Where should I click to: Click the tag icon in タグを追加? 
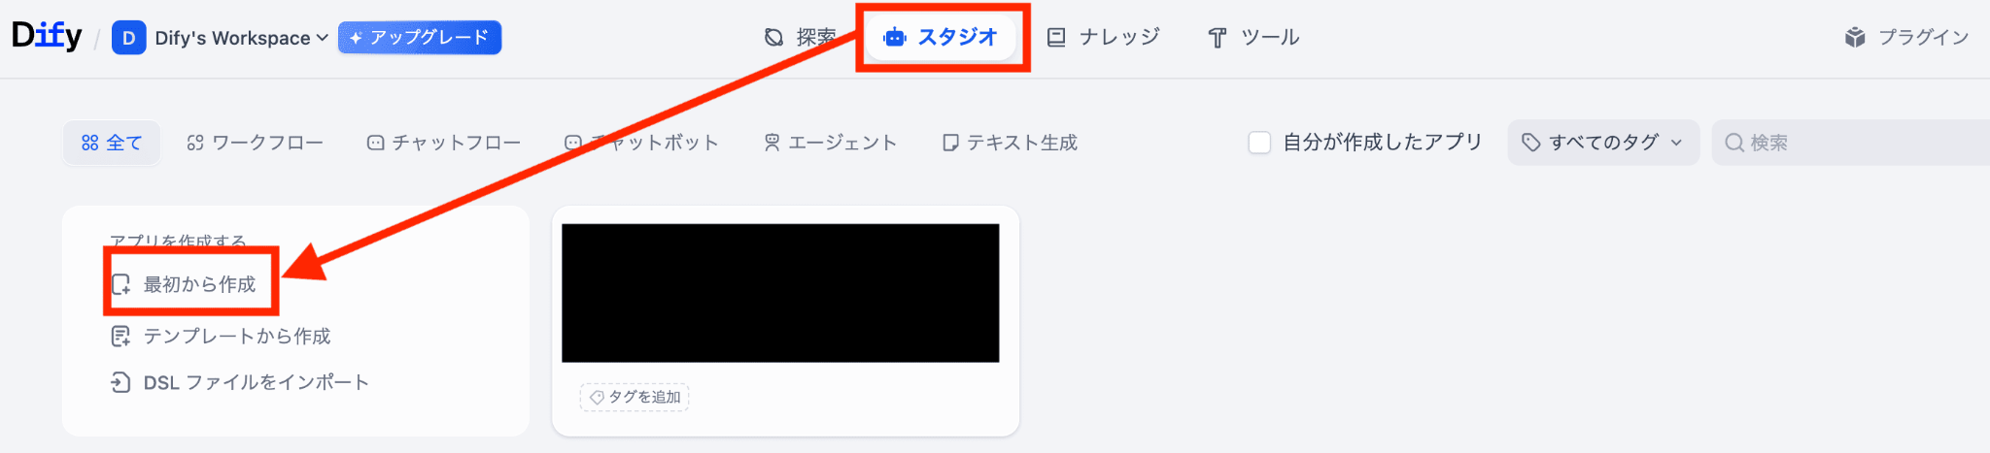(x=597, y=398)
